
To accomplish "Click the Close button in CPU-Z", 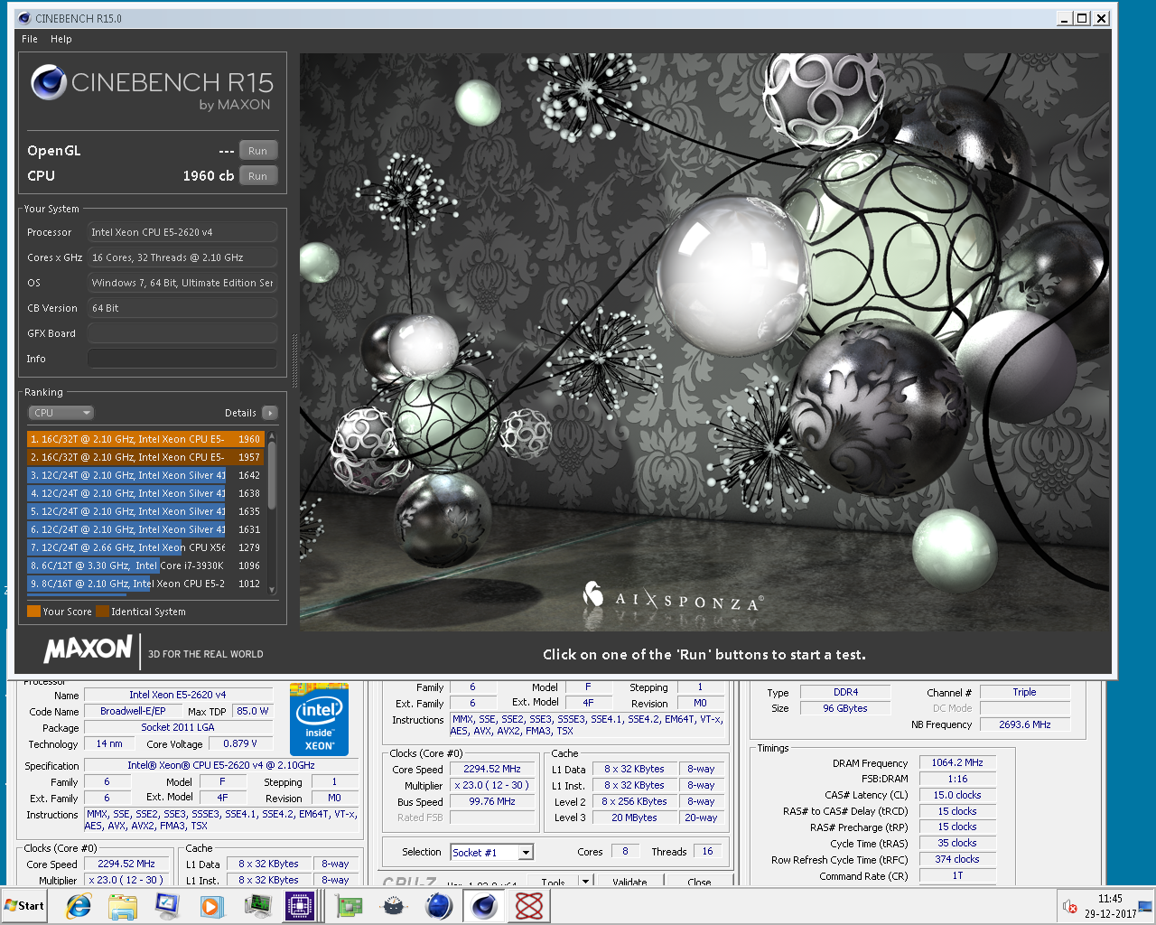I will tap(699, 883).
